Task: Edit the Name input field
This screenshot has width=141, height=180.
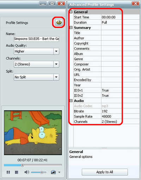Action: pos(36,39)
